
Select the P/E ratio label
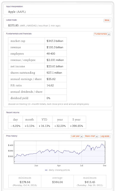[x=16, y=85]
